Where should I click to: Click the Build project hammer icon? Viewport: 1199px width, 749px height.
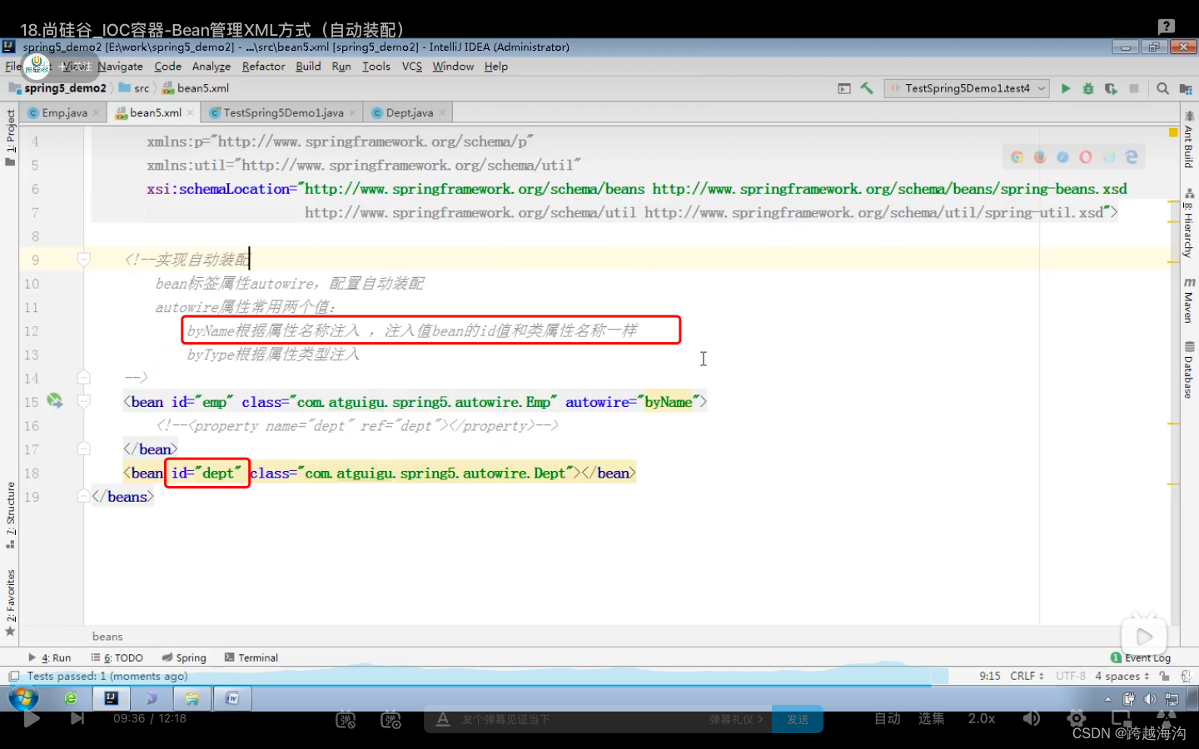click(x=867, y=88)
